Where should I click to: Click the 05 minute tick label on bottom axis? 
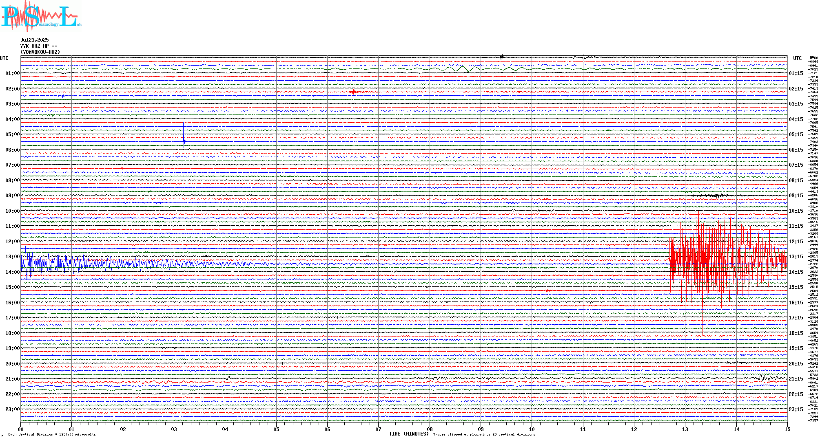coord(276,429)
